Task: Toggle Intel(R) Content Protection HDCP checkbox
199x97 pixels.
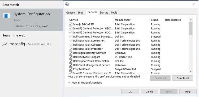Action: pos(71,32)
